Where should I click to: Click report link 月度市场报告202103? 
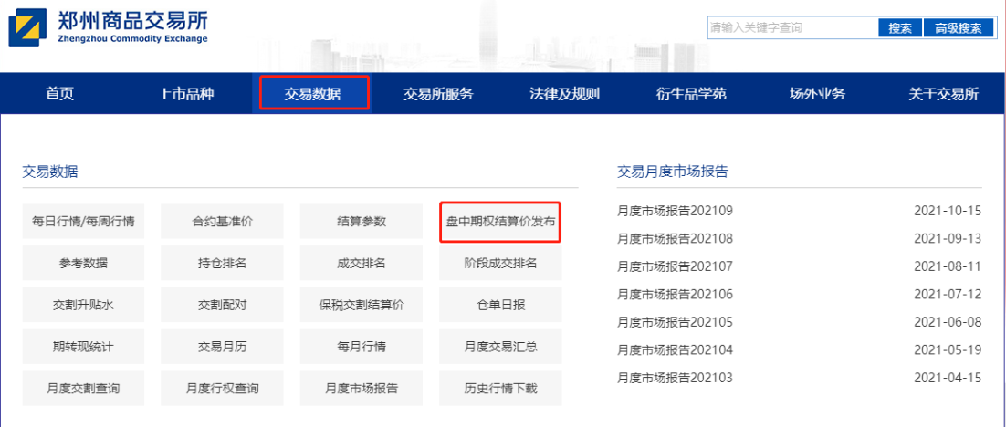pyautogui.click(x=675, y=378)
